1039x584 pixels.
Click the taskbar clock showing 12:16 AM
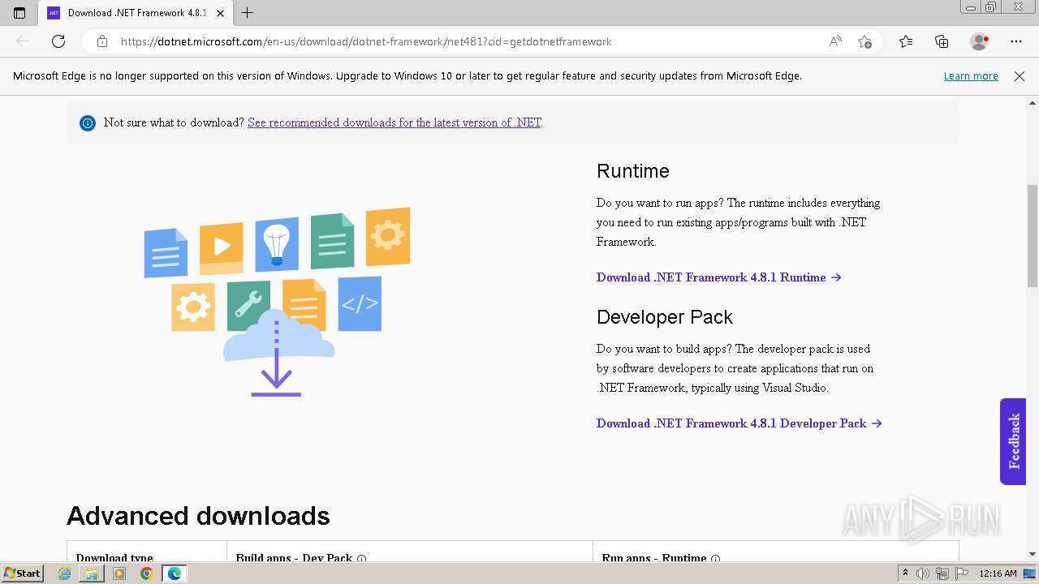(x=998, y=573)
